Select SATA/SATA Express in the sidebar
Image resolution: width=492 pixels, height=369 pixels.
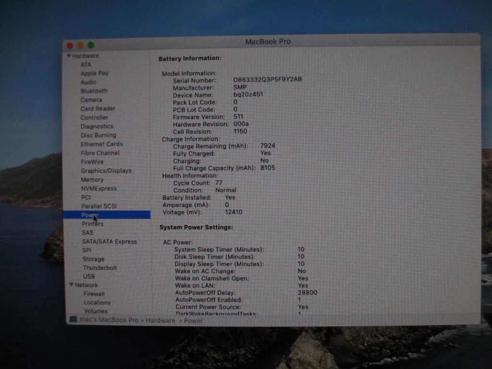110,242
